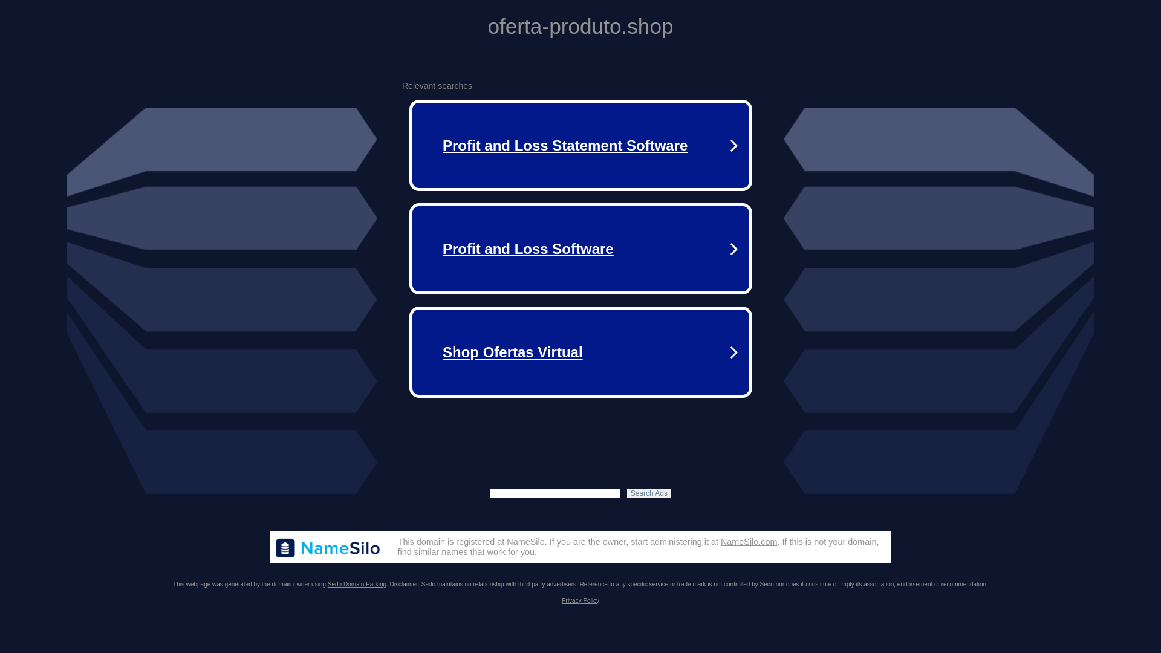Open the Shop Ofertas Virtual link
Screen dimensions: 1161x653
point(512,352)
